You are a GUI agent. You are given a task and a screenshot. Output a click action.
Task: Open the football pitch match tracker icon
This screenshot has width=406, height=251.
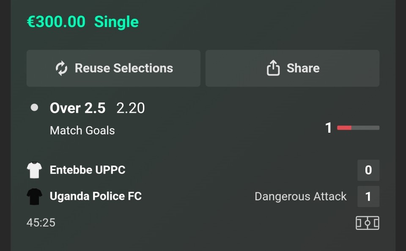click(x=367, y=223)
